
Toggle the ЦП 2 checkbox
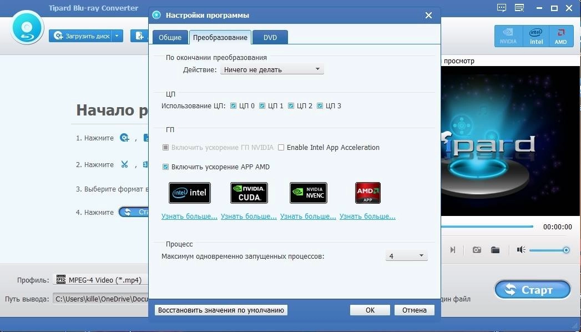(x=291, y=106)
